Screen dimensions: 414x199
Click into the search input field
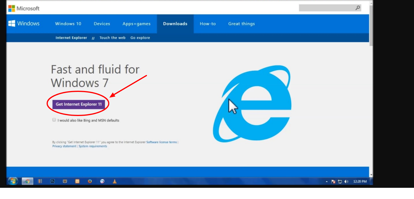pyautogui.click(x=327, y=8)
